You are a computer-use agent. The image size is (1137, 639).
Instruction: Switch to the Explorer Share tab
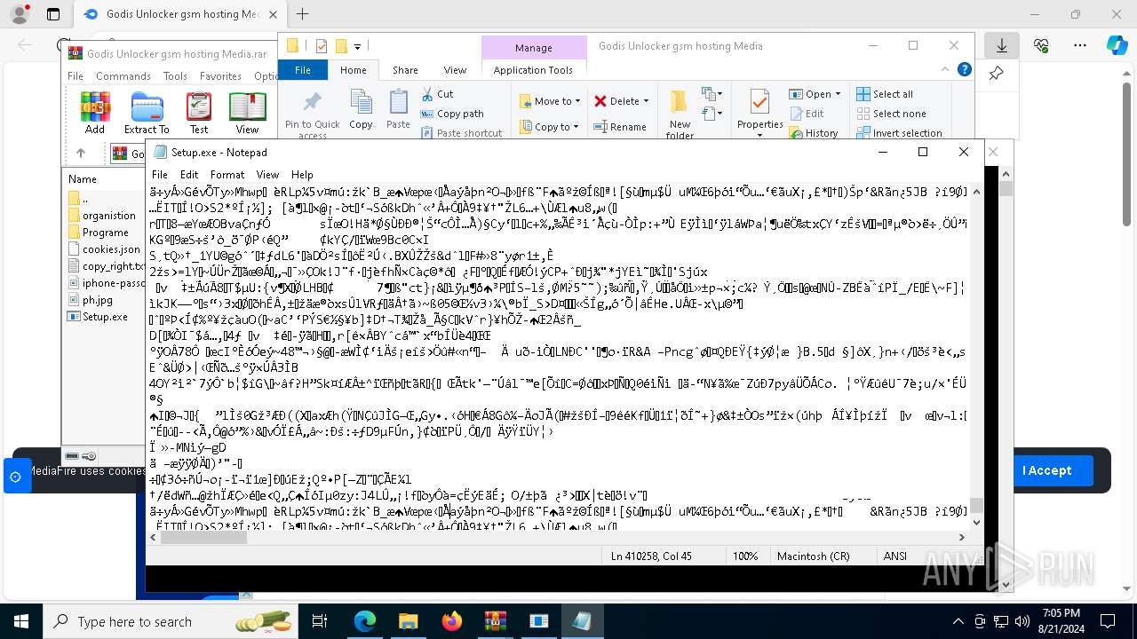(x=405, y=70)
